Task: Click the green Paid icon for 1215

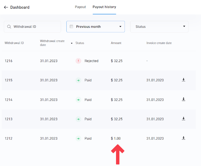Action: point(78,80)
